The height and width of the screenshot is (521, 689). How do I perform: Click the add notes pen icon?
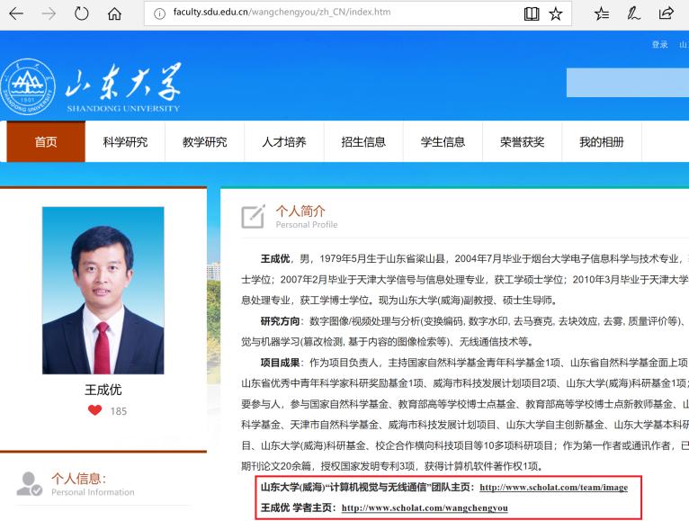637,13
